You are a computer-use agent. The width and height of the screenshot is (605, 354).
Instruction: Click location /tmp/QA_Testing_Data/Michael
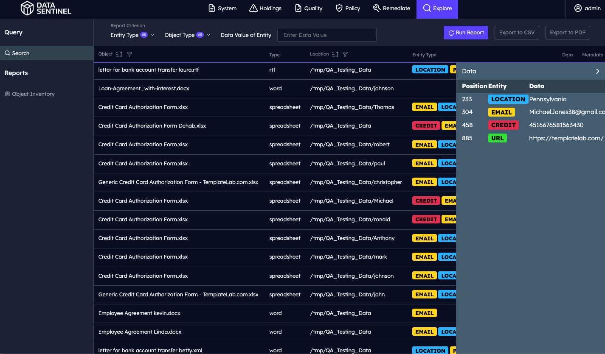[352, 201]
